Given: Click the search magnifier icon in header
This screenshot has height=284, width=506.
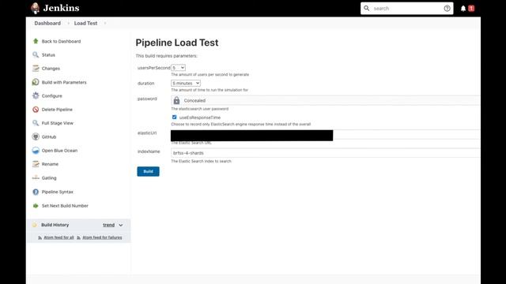Looking at the screenshot, I should click(367, 8).
